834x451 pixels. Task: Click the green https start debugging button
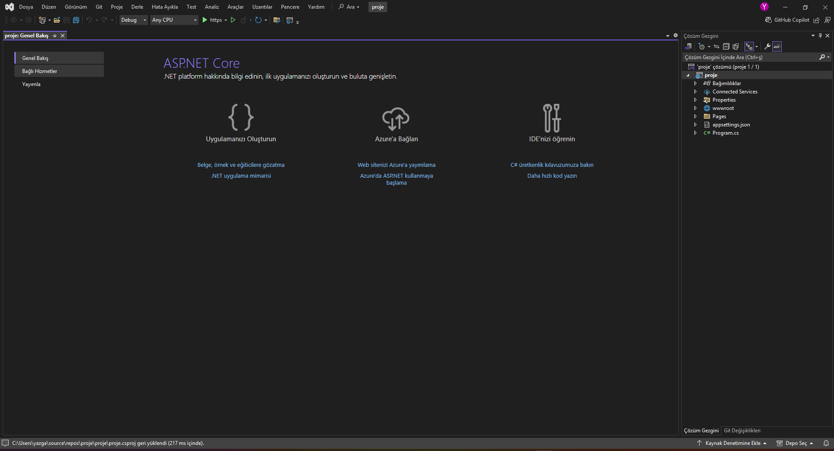pyautogui.click(x=204, y=20)
